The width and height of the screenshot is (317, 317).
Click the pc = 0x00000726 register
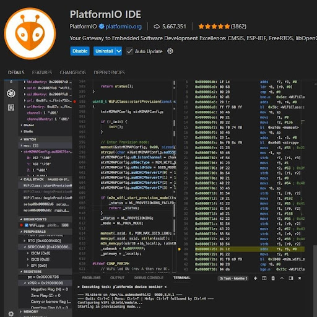(43, 277)
